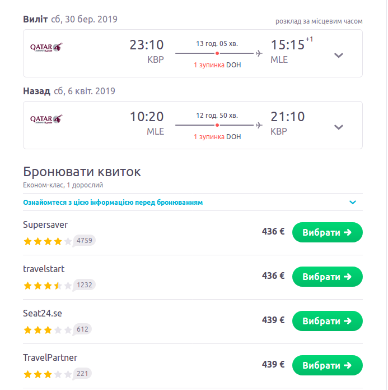This screenshot has width=388, height=390.
Task: Expand pre-booking information chevron
Action: (353, 203)
